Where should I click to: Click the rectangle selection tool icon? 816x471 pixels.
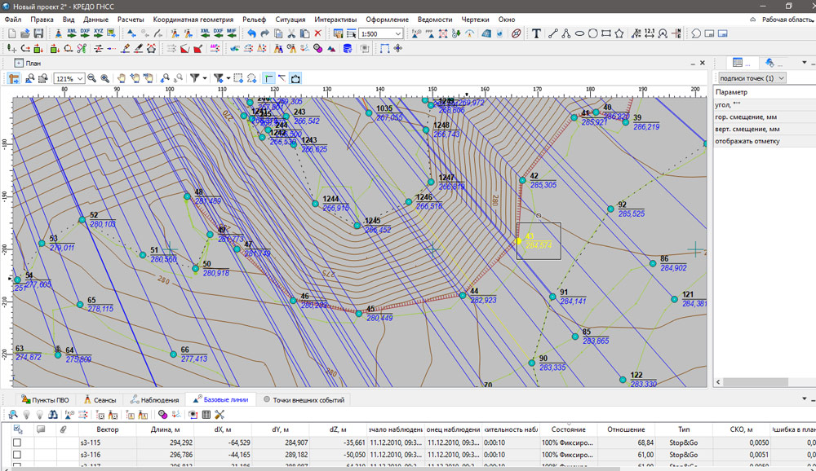[x=238, y=78]
